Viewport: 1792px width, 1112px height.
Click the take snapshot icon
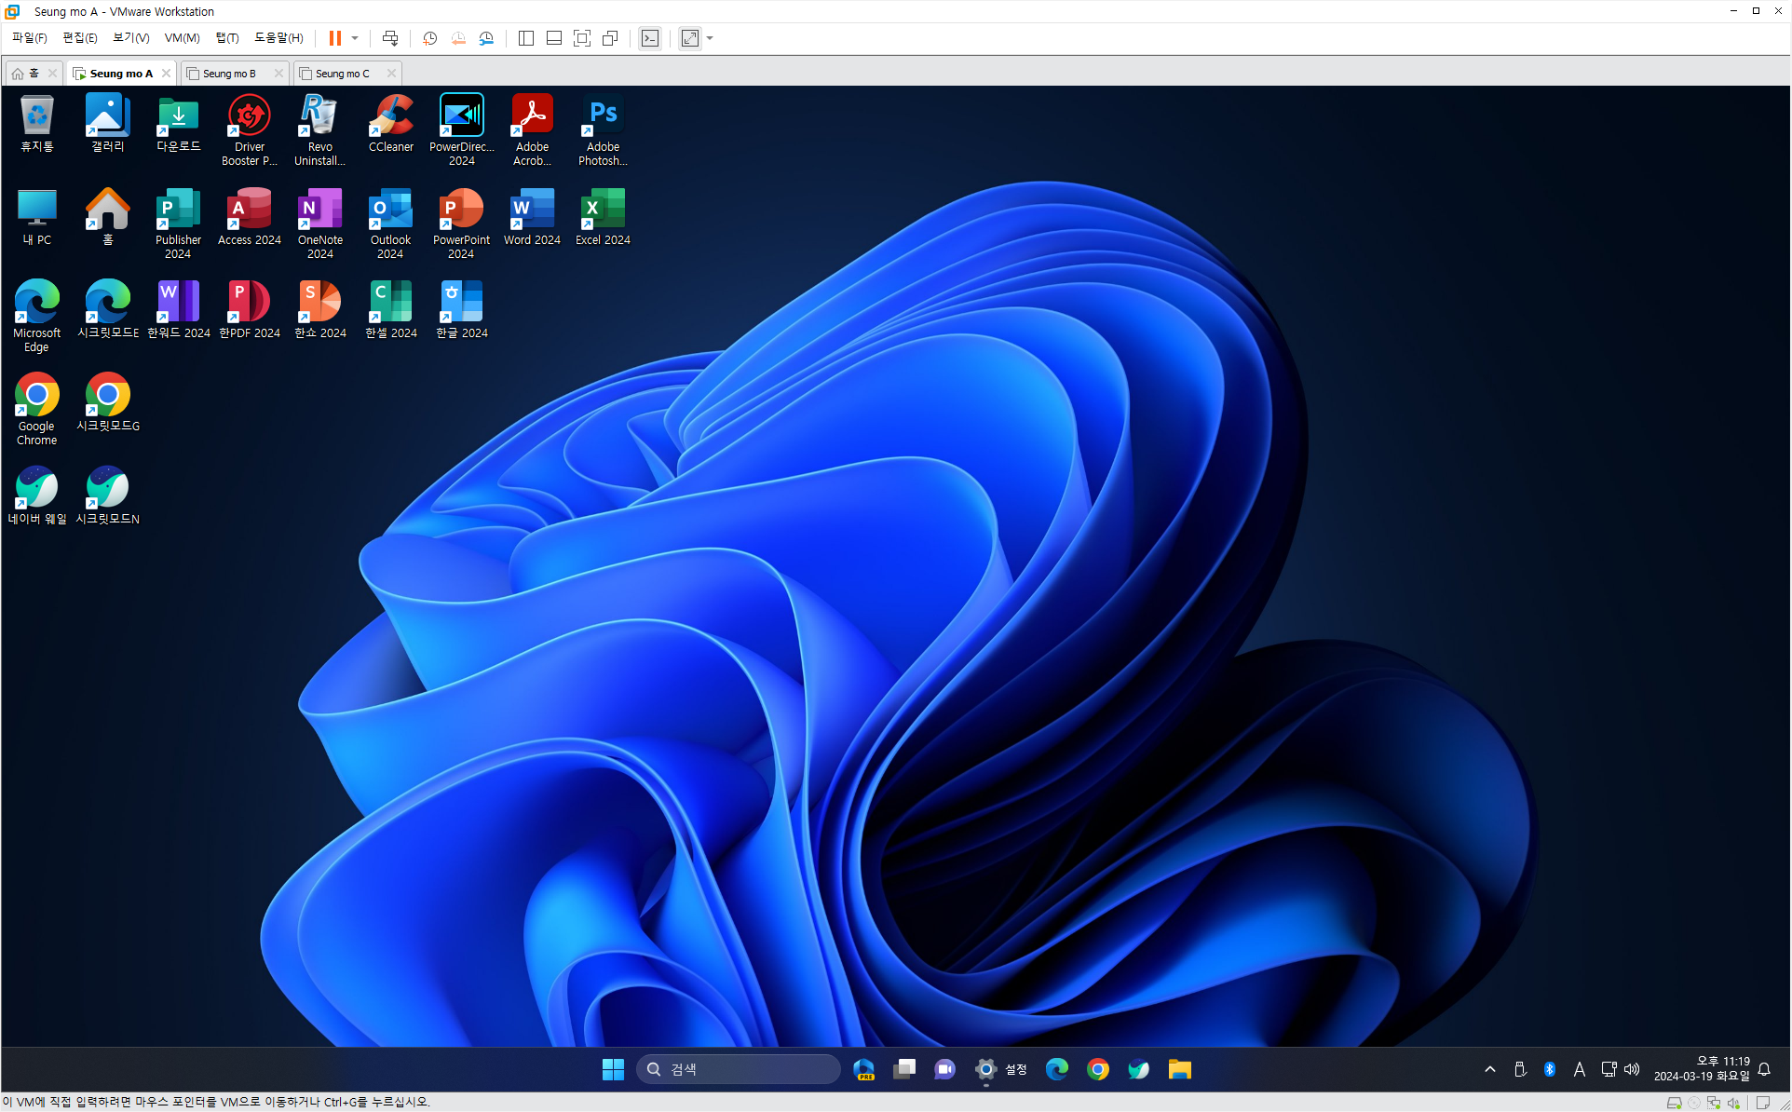coord(429,38)
